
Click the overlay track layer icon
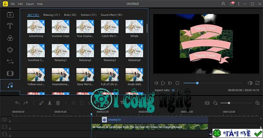tap(5, 120)
